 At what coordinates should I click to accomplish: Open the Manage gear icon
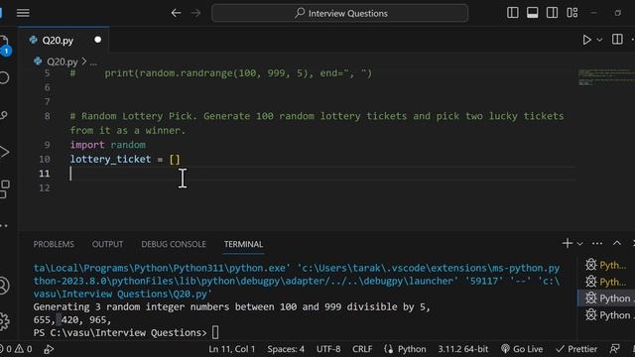coord(4,321)
